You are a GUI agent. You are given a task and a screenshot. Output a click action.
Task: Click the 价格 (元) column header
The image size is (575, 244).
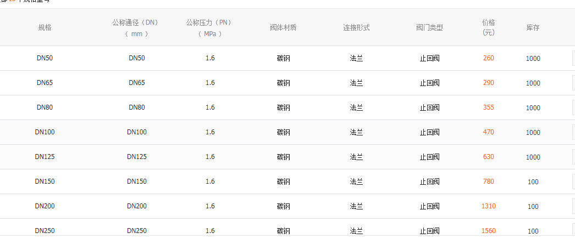click(488, 27)
